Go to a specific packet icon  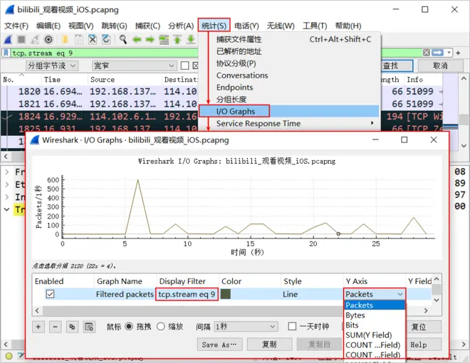tap(164, 40)
